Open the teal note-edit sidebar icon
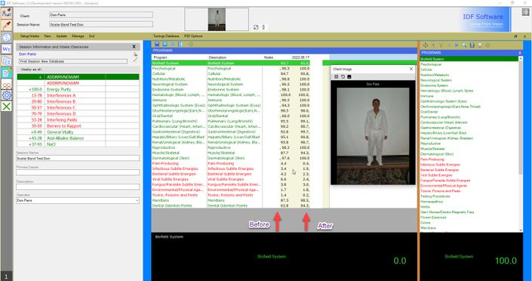Viewport: 532px width, 281px height. (7, 73)
